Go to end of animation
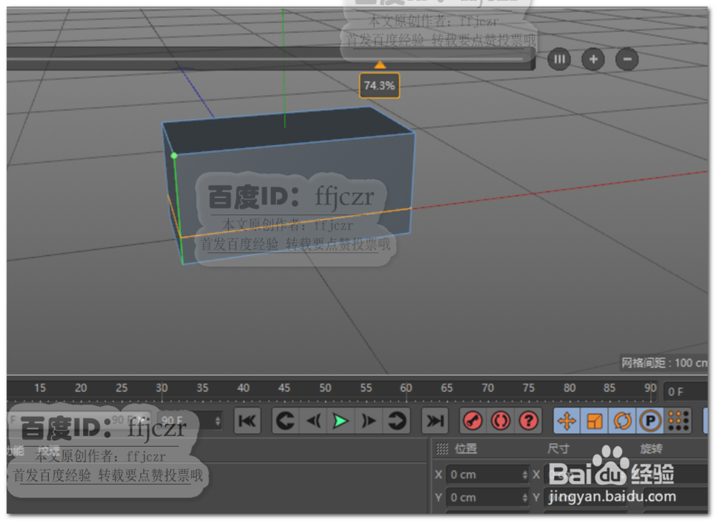This screenshot has height=521, width=715. coord(435,421)
